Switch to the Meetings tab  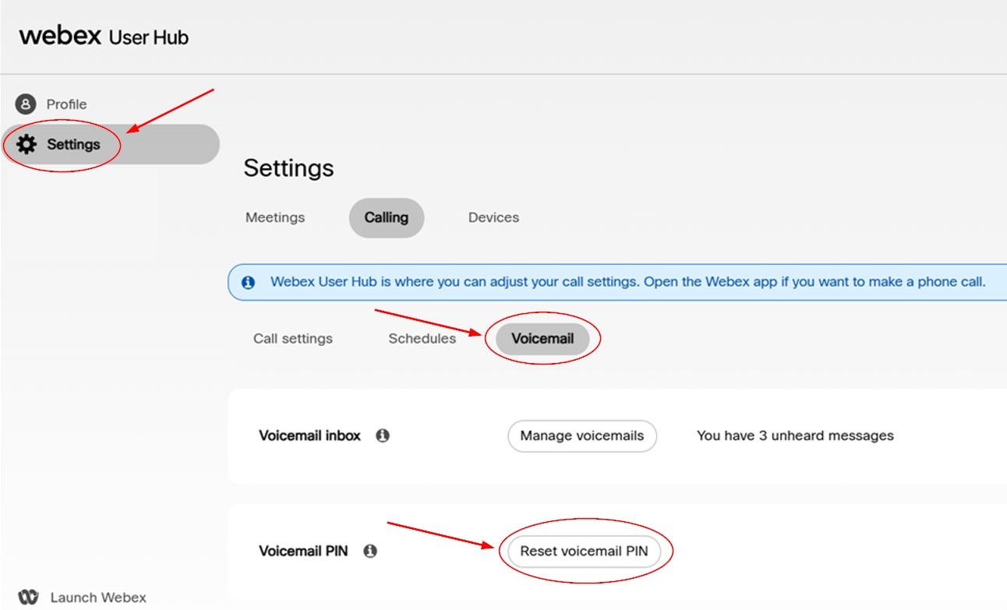(x=274, y=217)
